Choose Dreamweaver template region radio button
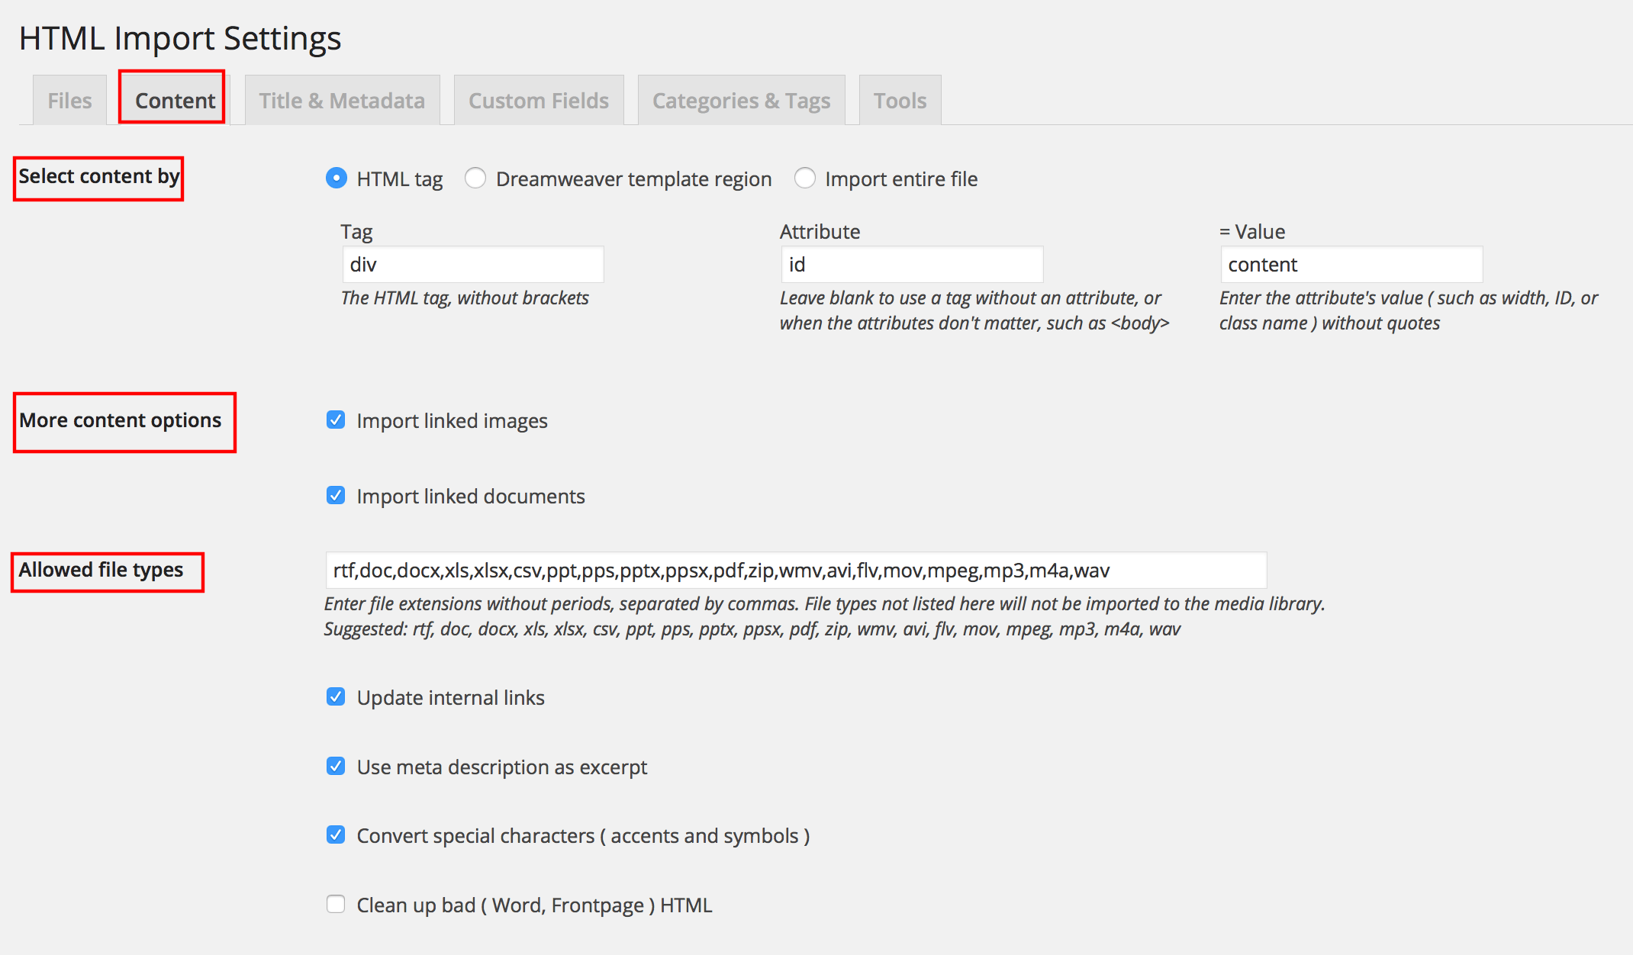Screen dimensions: 1633x955 tap(475, 178)
